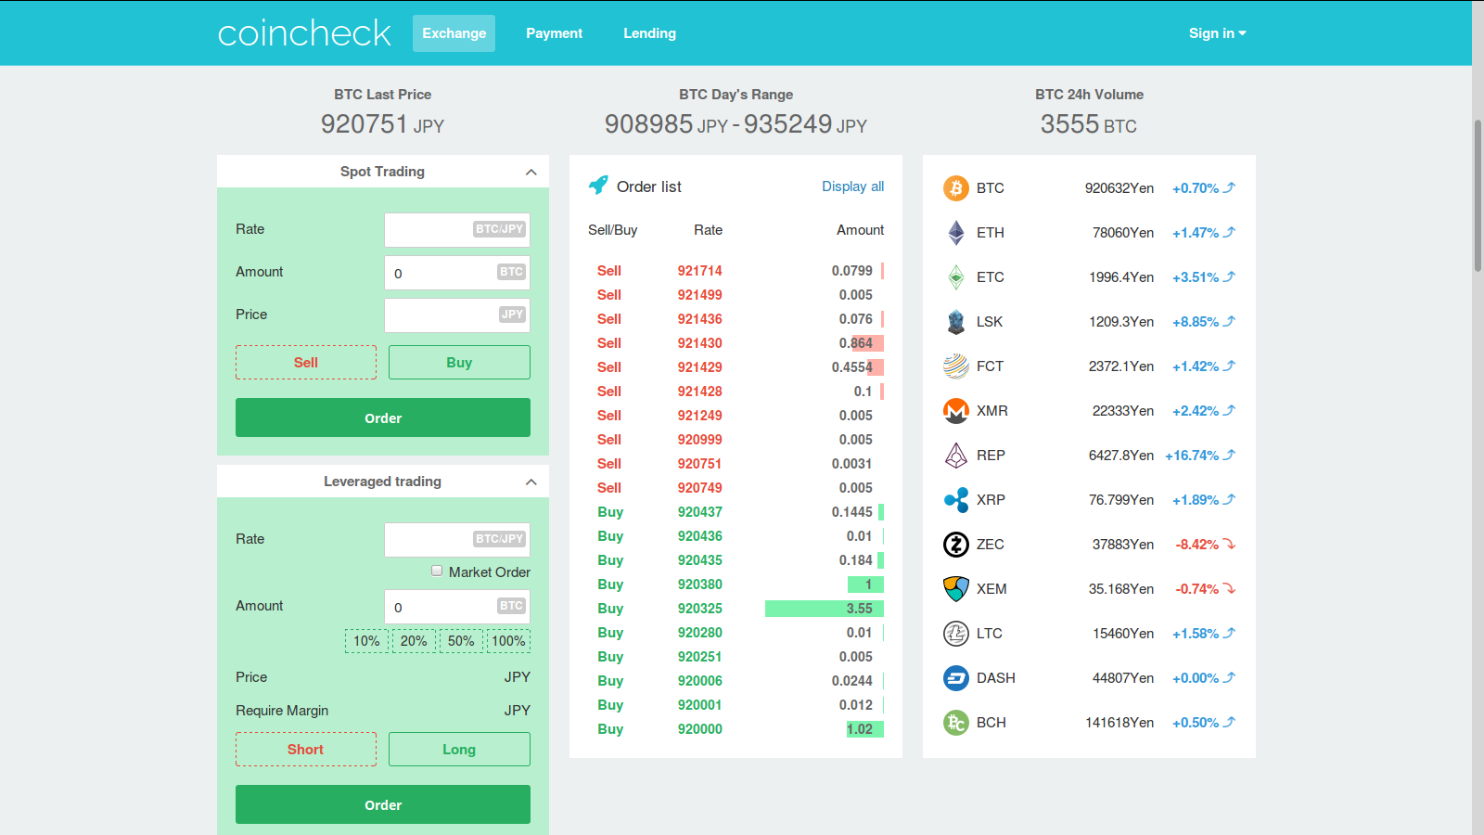Click the Ripple XRP coin icon
This screenshot has height=835, width=1484.
[x=955, y=500]
